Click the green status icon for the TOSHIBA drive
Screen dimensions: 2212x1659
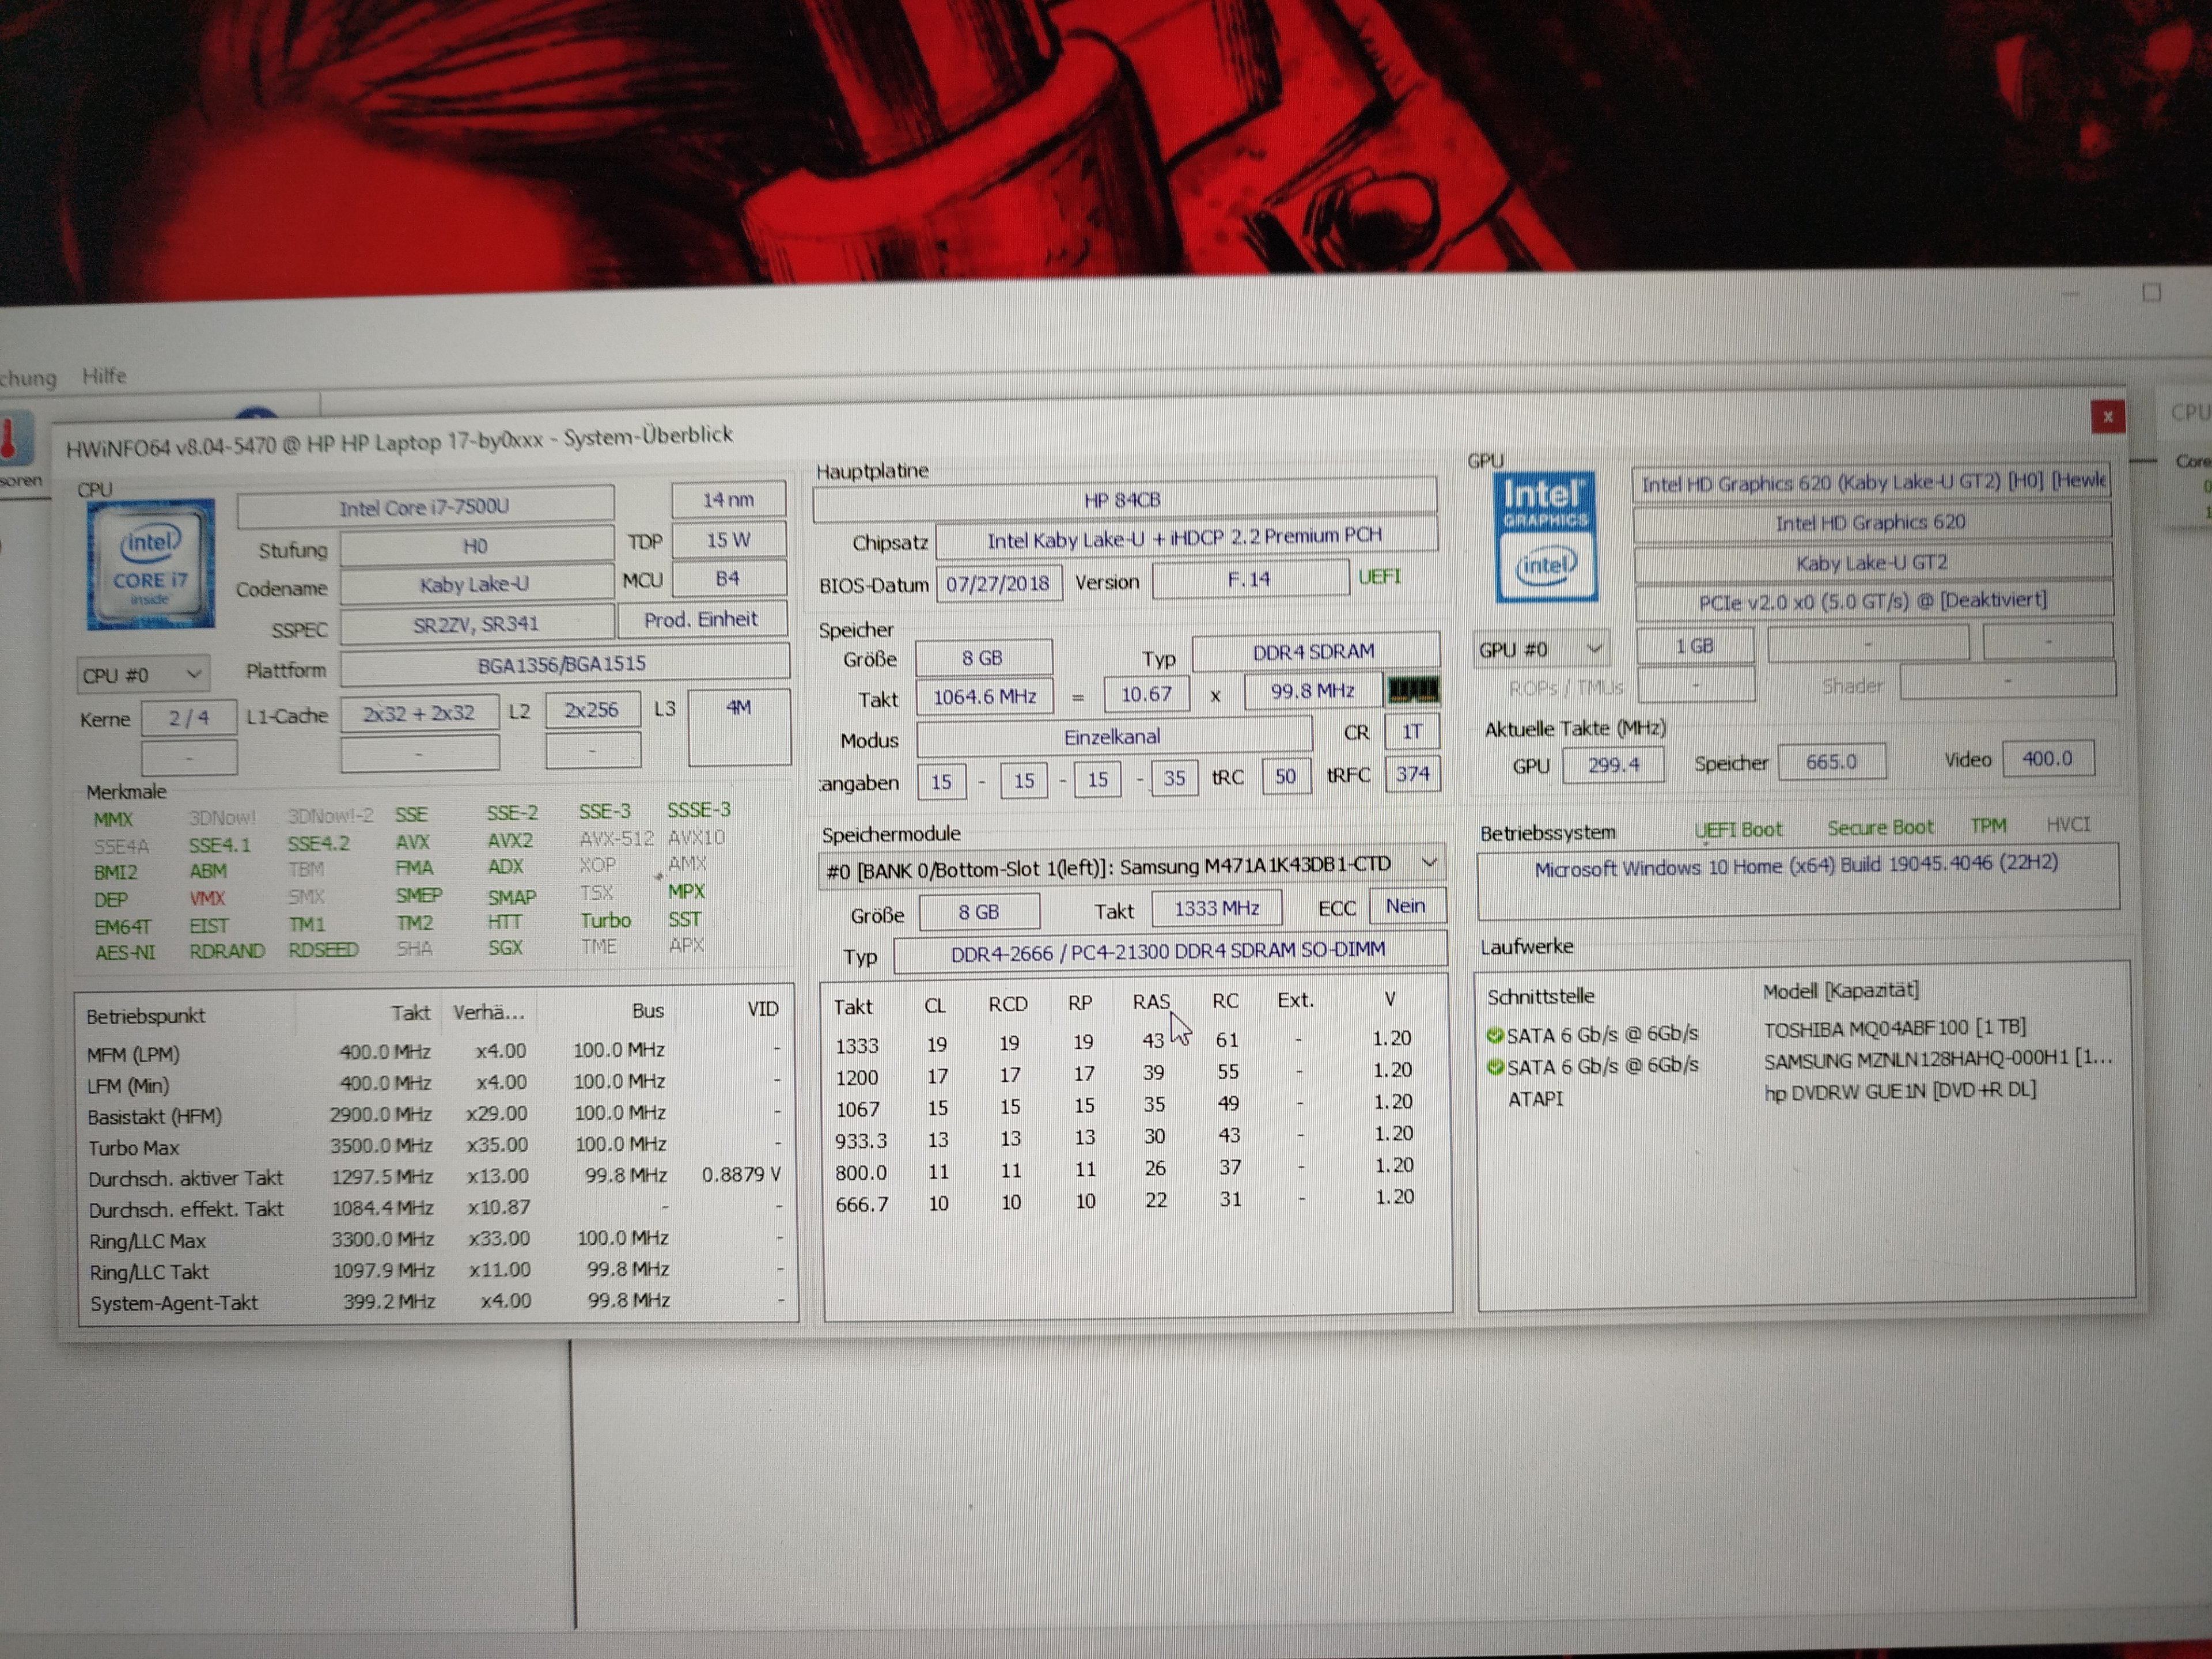click(1495, 1035)
